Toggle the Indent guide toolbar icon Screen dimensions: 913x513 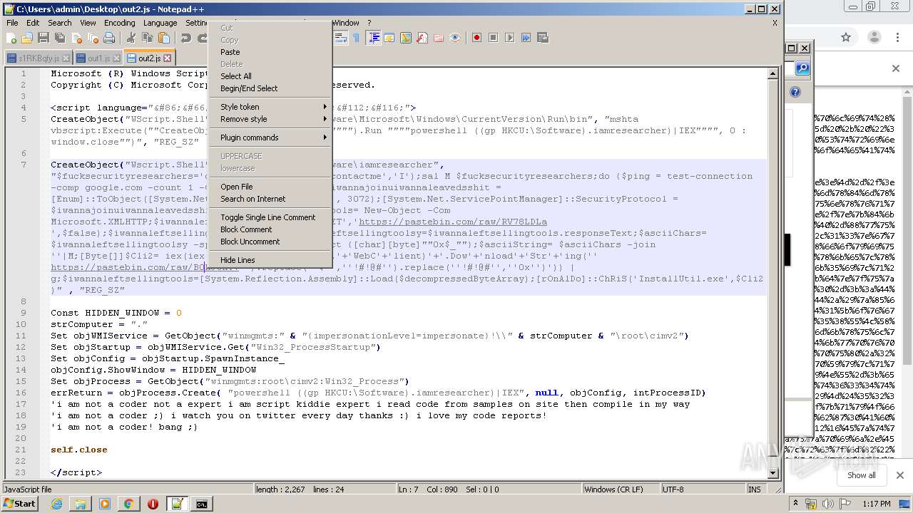(x=373, y=38)
